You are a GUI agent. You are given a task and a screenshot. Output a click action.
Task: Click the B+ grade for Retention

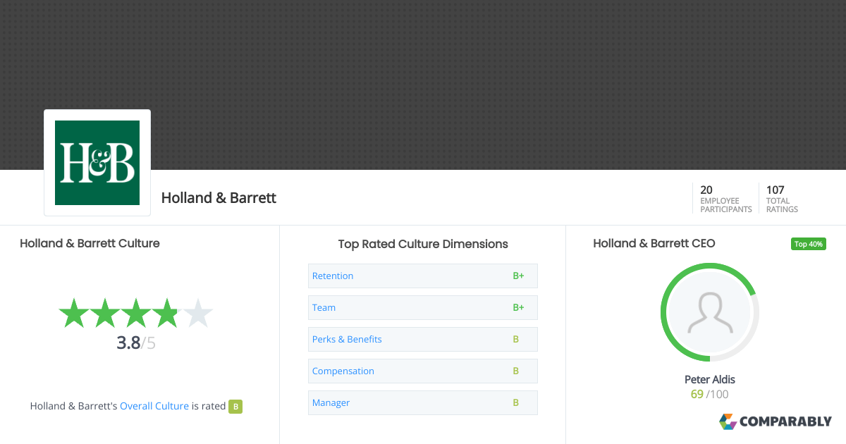[x=518, y=276]
